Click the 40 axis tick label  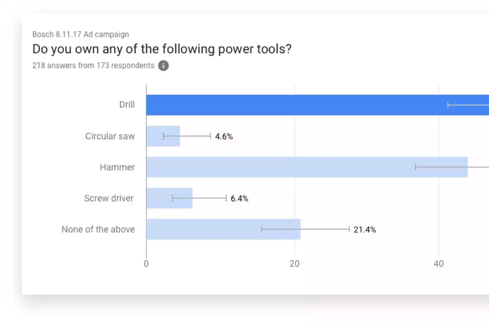point(439,264)
